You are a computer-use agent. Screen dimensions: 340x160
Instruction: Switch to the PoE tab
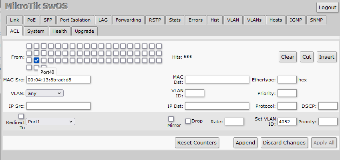point(32,20)
